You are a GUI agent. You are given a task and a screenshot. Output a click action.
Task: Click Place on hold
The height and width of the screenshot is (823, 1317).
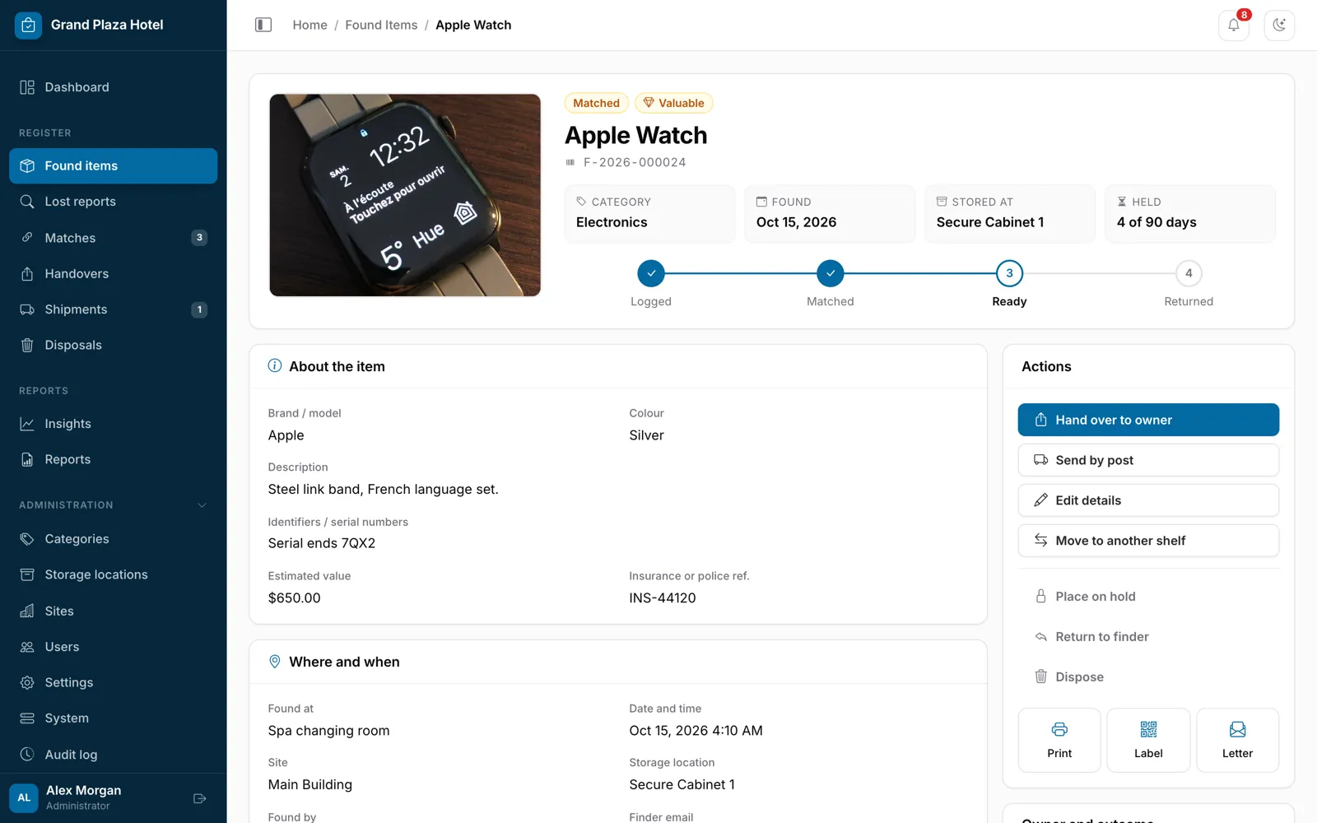(x=1148, y=597)
